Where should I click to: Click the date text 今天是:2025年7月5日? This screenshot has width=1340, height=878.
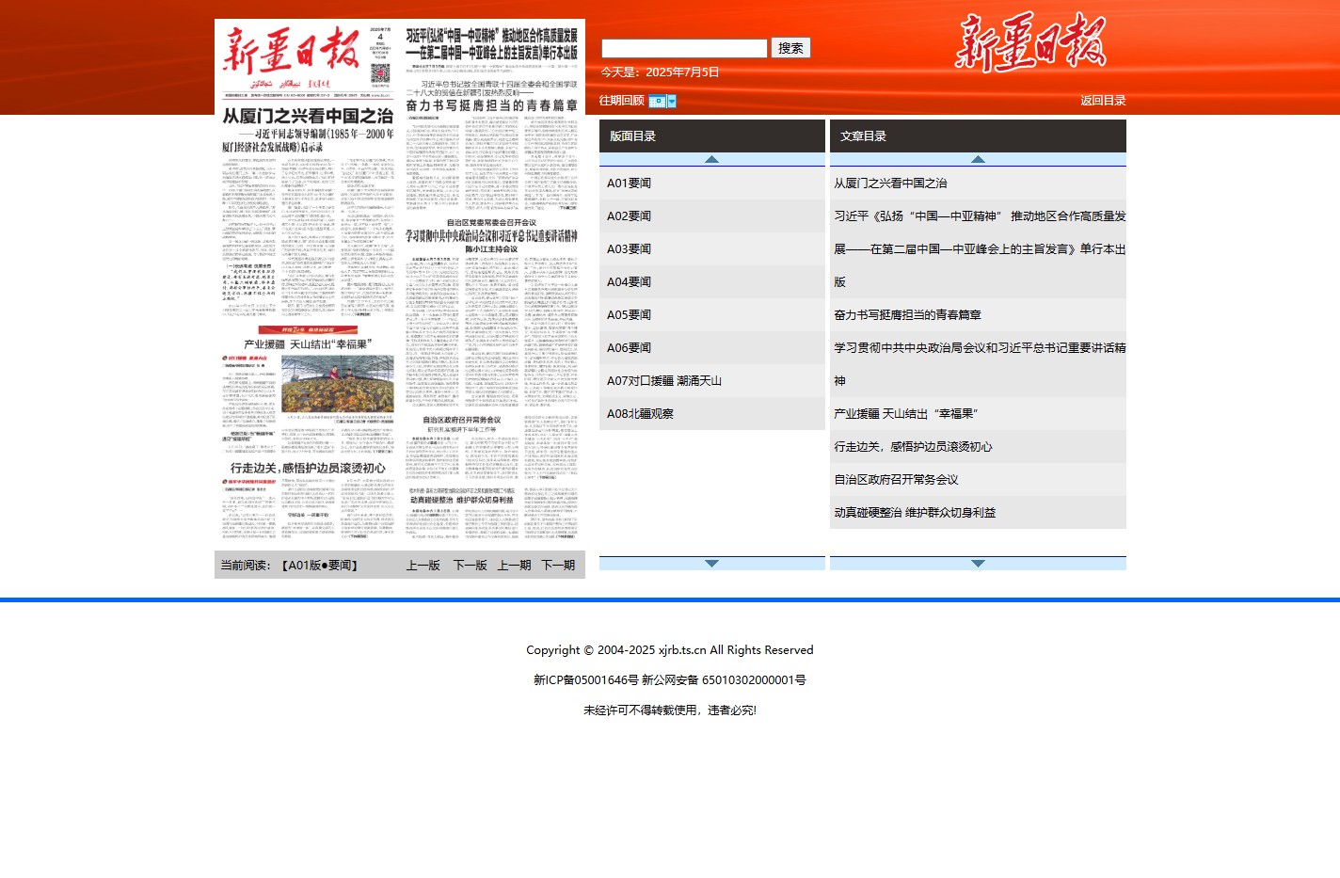[660, 72]
